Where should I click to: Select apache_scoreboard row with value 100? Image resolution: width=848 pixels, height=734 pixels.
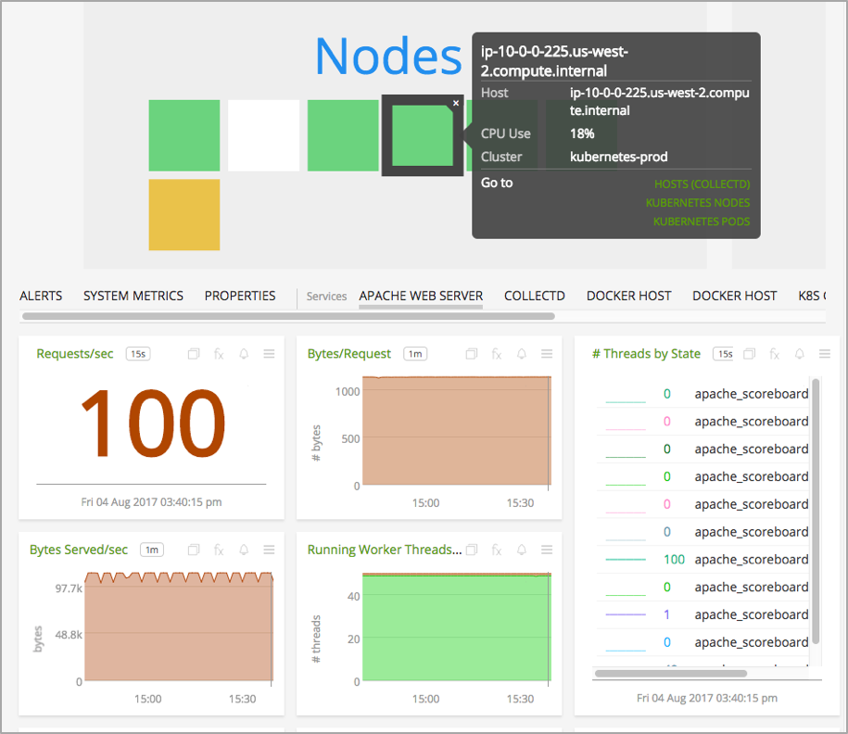click(703, 559)
